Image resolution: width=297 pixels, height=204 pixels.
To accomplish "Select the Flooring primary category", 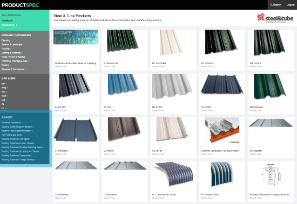I will 6,49.
